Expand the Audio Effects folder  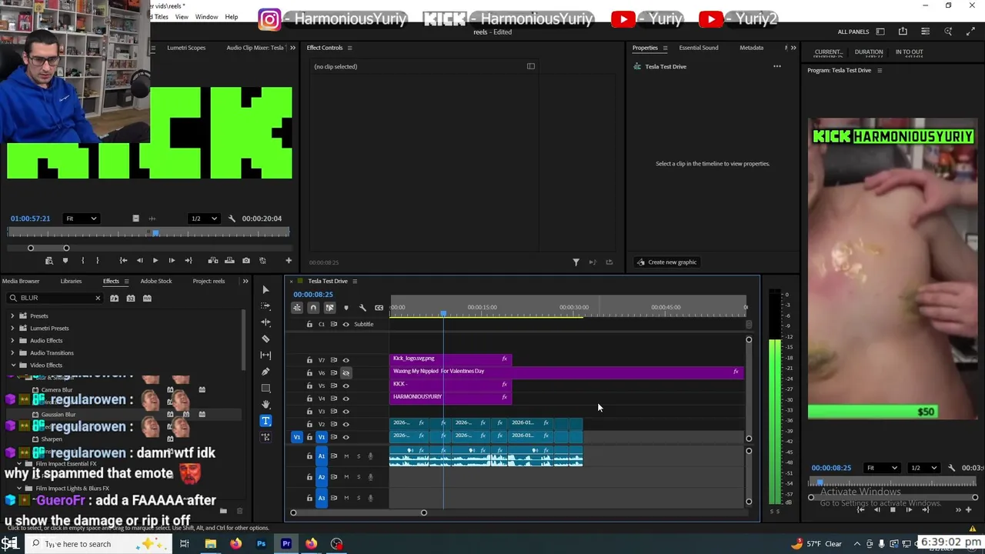click(x=12, y=340)
